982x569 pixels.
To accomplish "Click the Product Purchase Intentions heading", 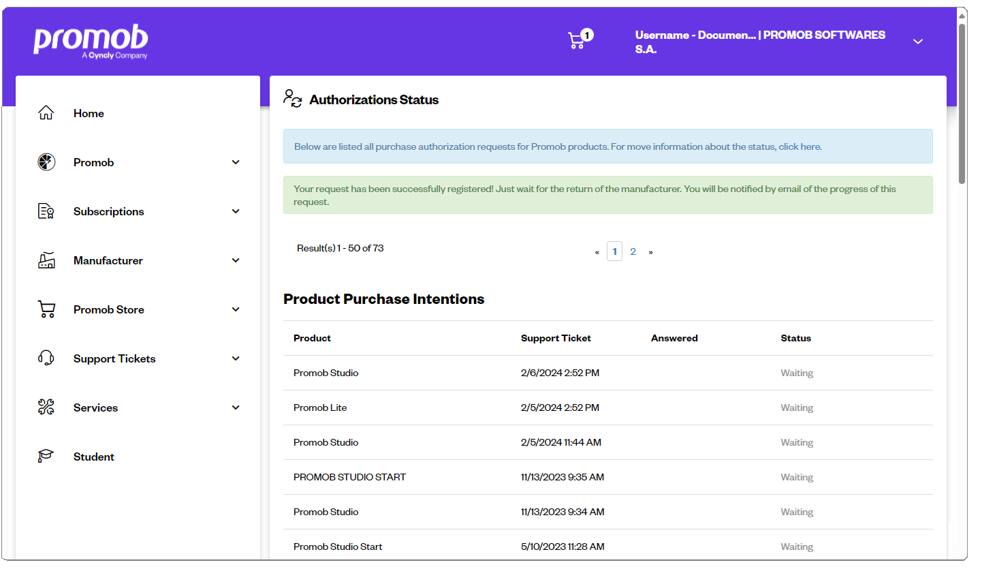I will [384, 299].
